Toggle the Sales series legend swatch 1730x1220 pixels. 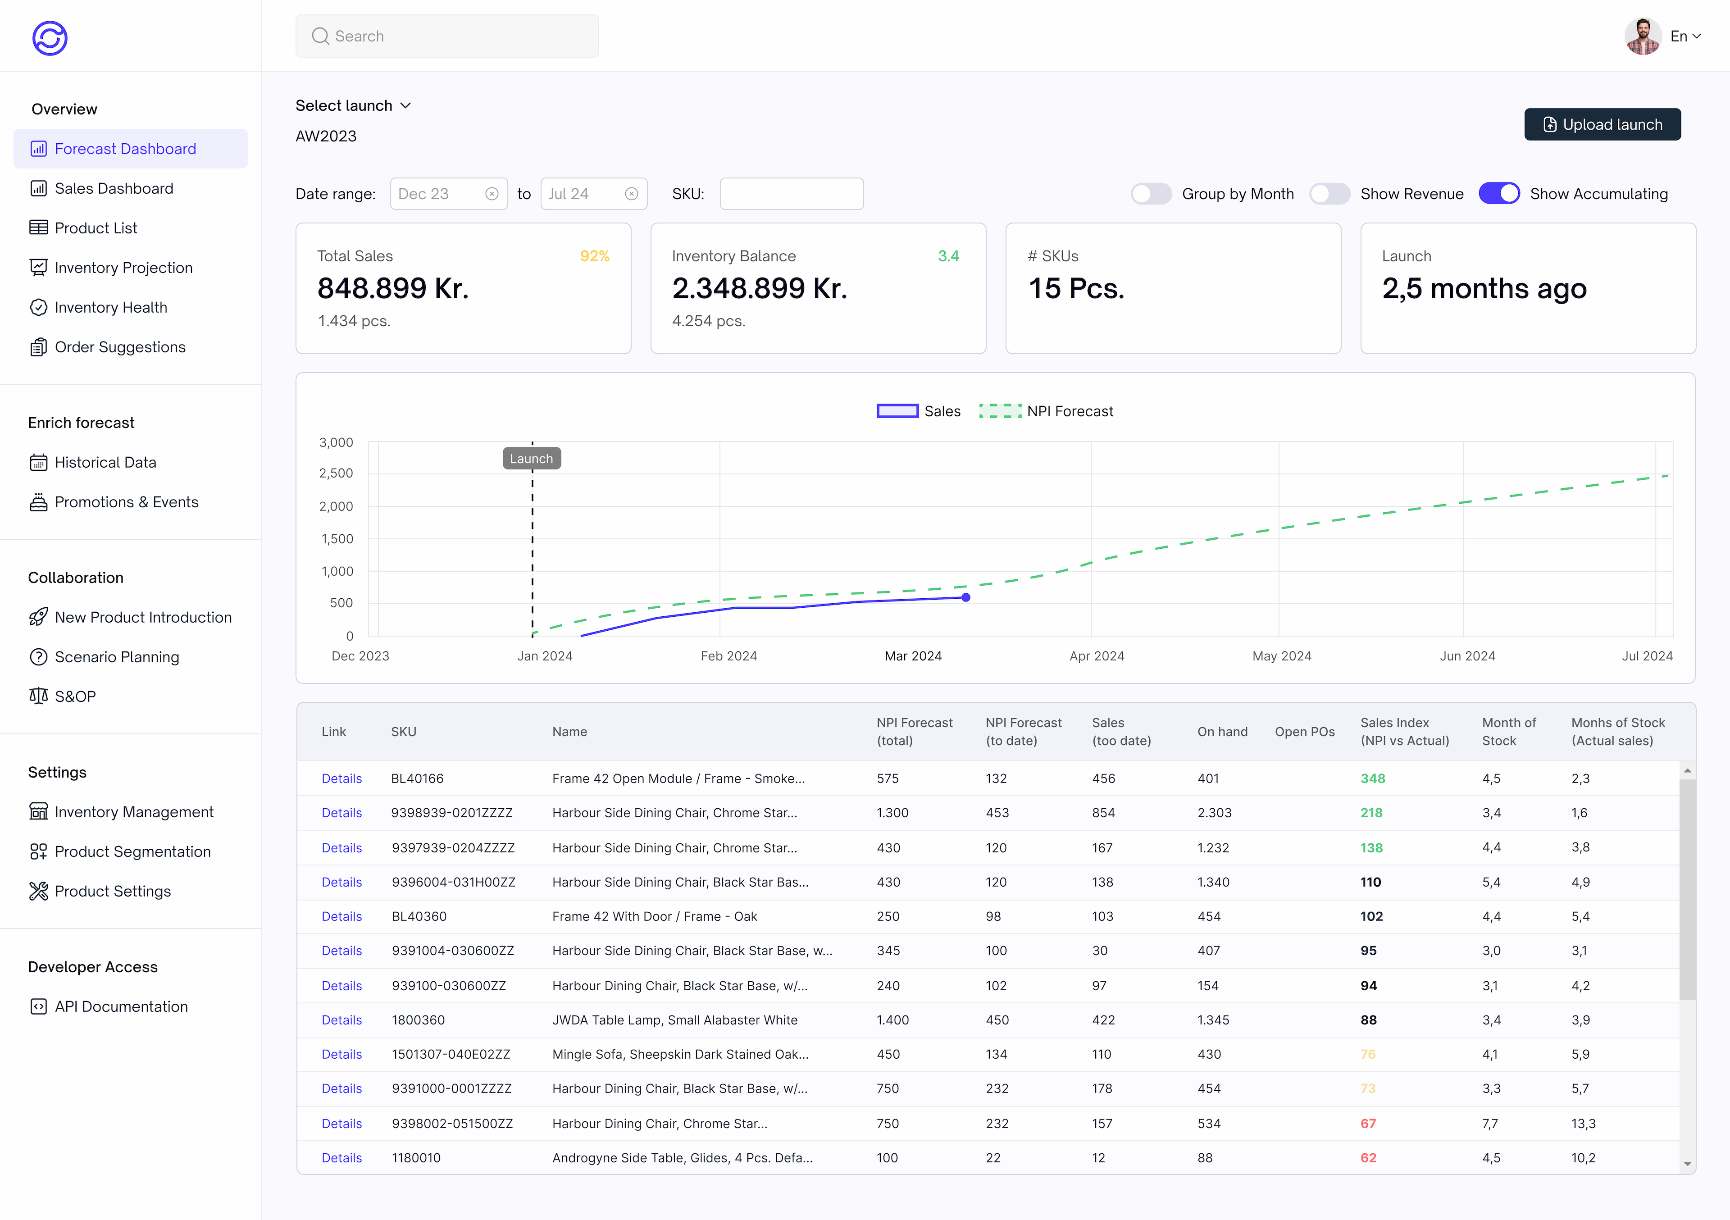[897, 411]
